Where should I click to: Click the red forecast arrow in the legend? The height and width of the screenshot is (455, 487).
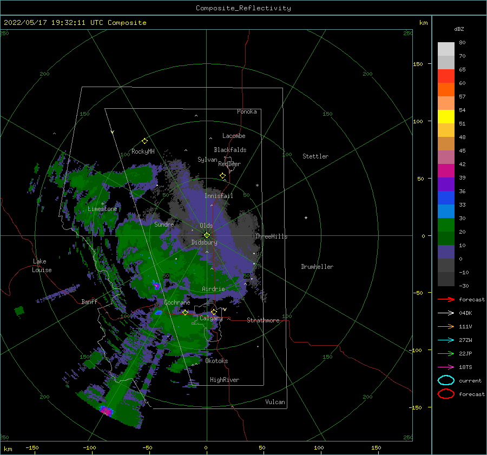pyautogui.click(x=446, y=299)
